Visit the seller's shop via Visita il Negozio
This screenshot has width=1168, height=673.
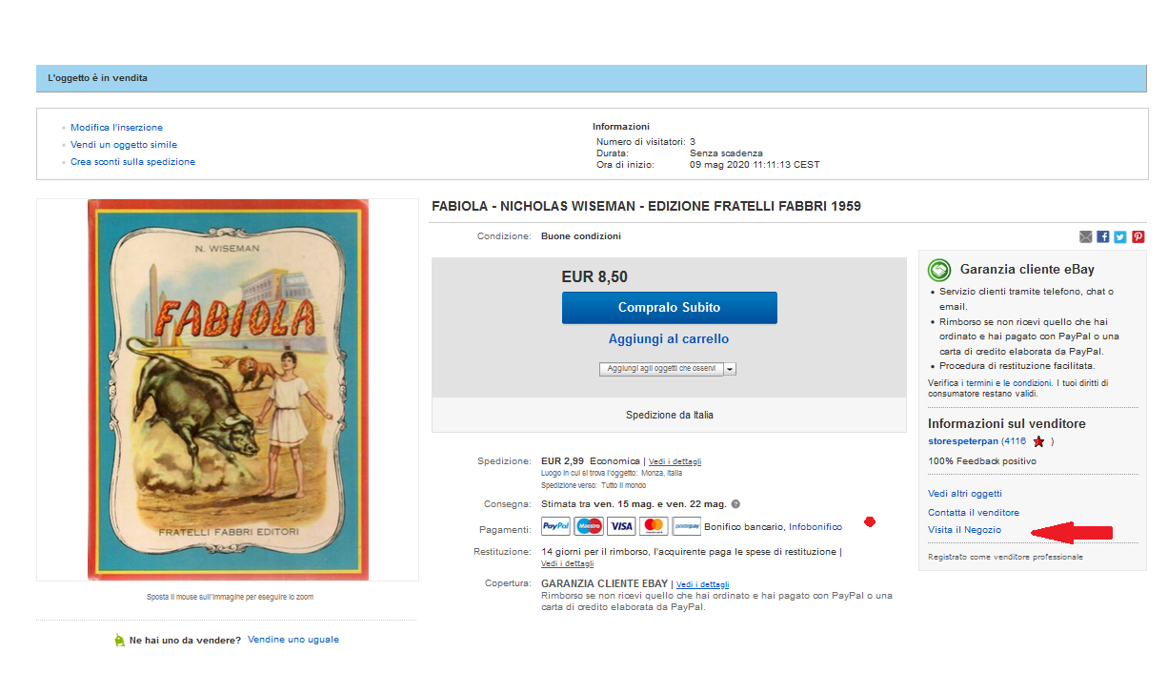(x=964, y=529)
